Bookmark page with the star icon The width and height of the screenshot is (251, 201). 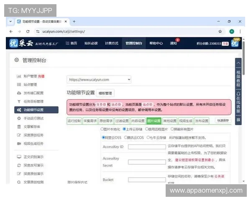pos(220,31)
